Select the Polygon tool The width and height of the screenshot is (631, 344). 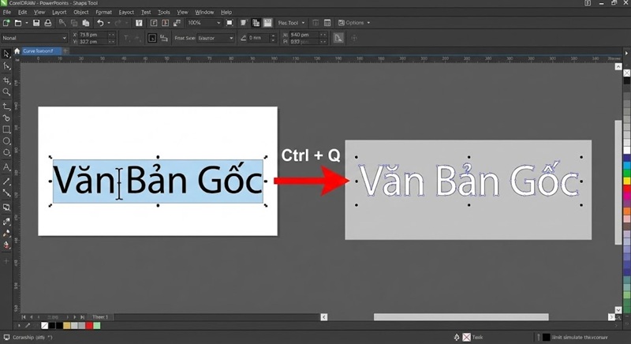[x=6, y=153]
